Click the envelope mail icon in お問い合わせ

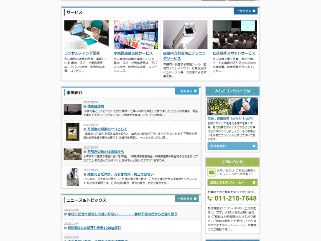[x=211, y=172]
